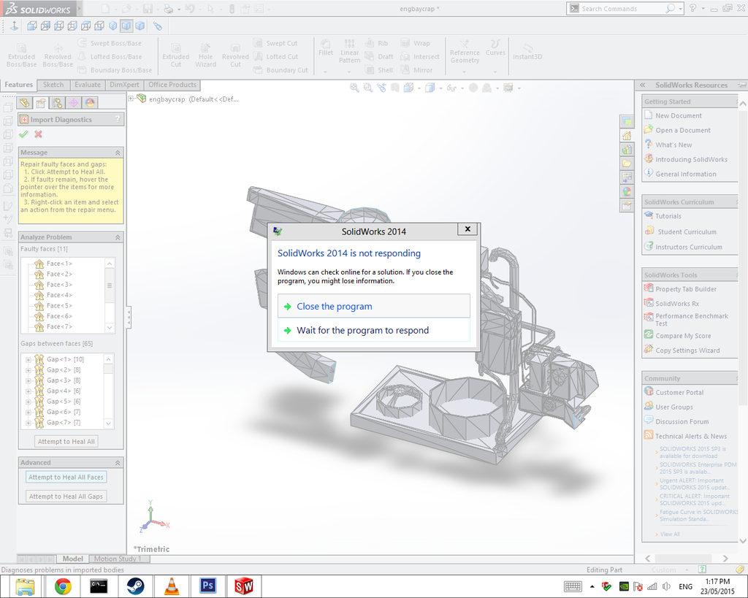Open the Appearances task pane icon
748x598 pixels.
(627, 192)
